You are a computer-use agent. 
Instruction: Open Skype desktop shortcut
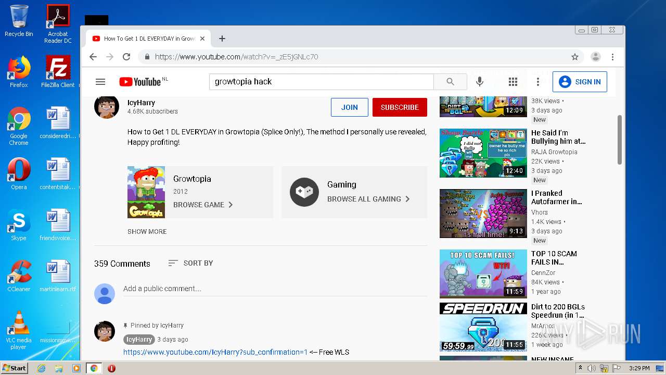pyautogui.click(x=19, y=225)
